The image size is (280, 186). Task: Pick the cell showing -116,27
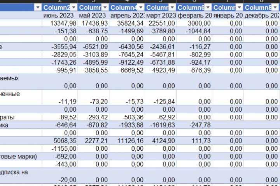pos(194,46)
